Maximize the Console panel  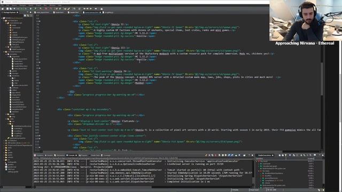click(x=252, y=155)
